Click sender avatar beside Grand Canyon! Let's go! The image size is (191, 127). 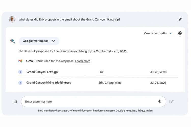20,72
